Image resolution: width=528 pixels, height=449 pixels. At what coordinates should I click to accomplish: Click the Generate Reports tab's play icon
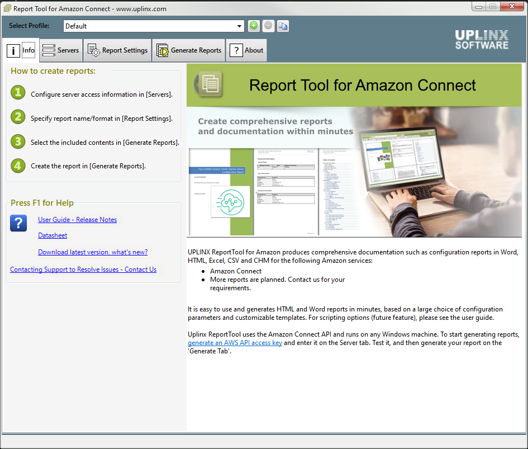(163, 50)
